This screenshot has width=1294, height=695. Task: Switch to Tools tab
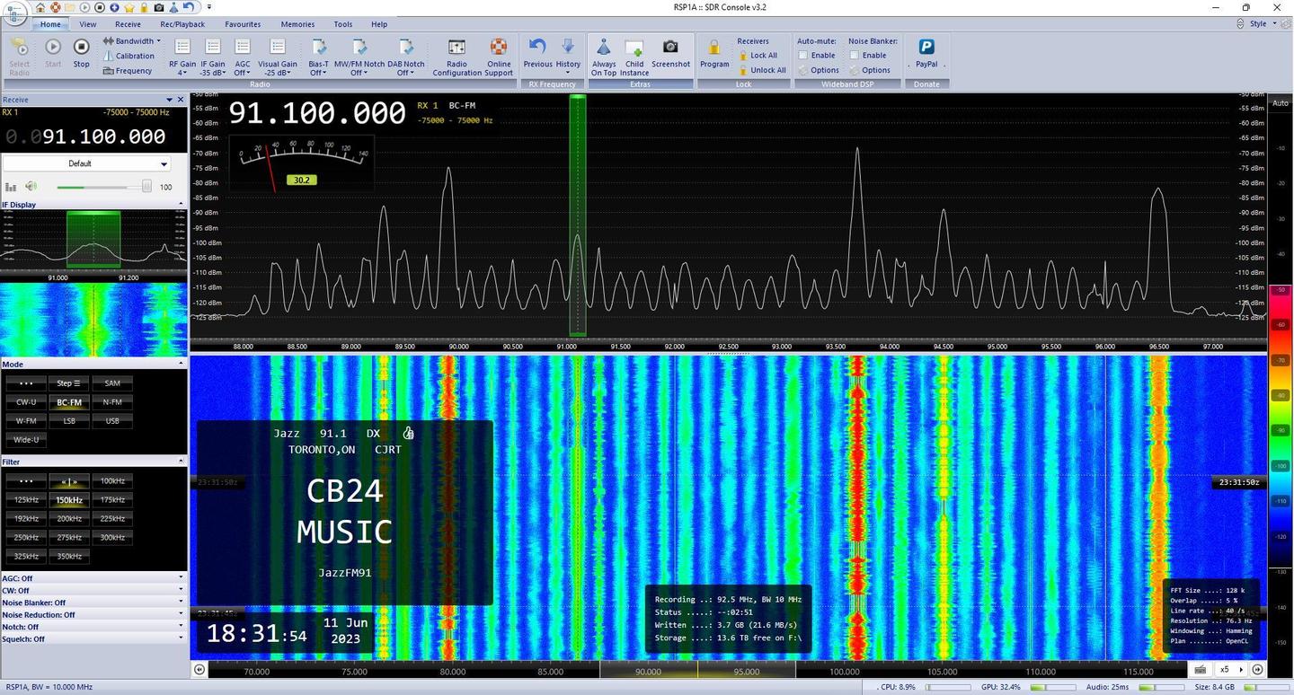click(342, 24)
